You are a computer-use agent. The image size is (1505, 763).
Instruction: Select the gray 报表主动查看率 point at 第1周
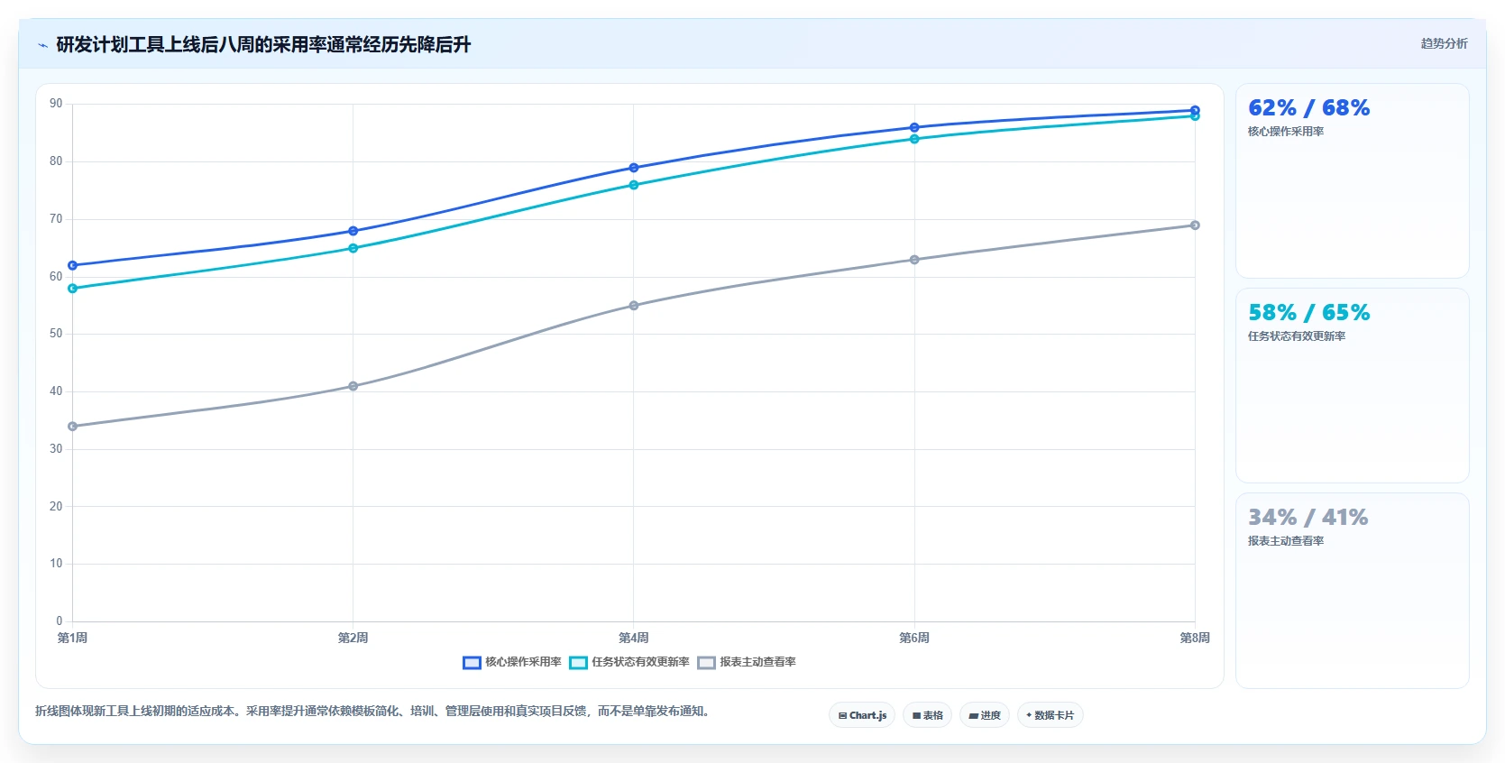(x=72, y=427)
